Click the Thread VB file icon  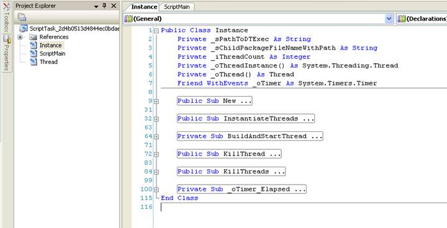(34, 62)
